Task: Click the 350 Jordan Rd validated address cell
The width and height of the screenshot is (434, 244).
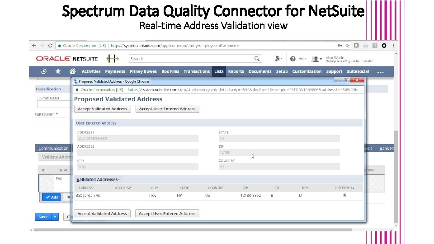Action: (88, 195)
